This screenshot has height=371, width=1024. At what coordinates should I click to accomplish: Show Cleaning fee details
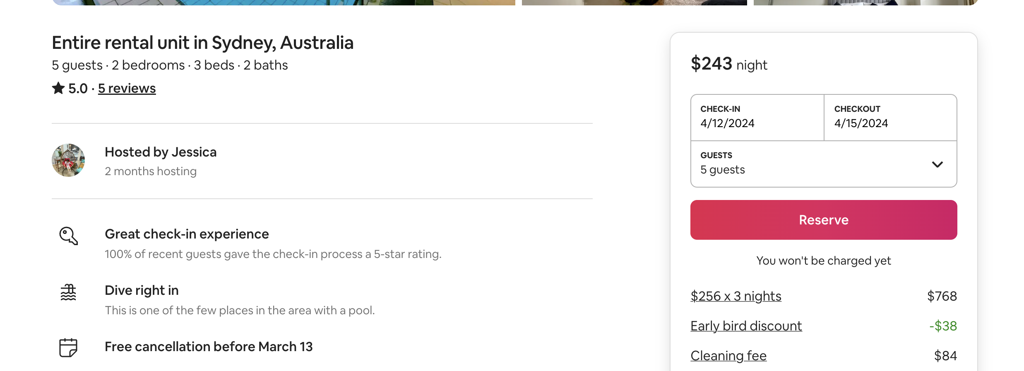tap(728, 356)
